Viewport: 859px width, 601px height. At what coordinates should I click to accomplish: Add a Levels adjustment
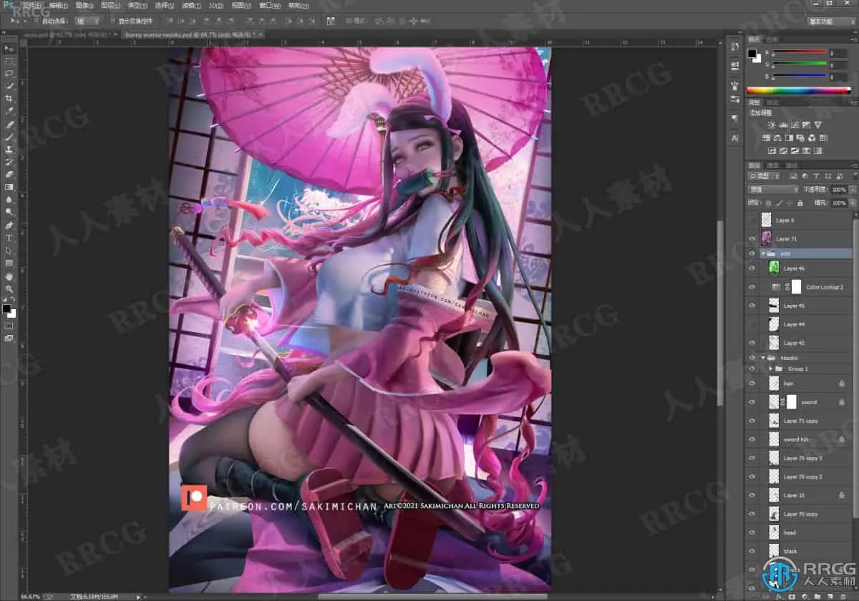pyautogui.click(x=784, y=125)
